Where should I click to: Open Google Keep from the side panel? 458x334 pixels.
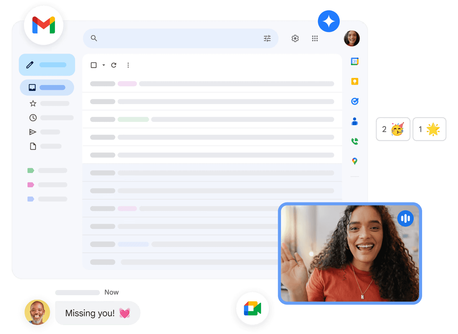click(354, 81)
